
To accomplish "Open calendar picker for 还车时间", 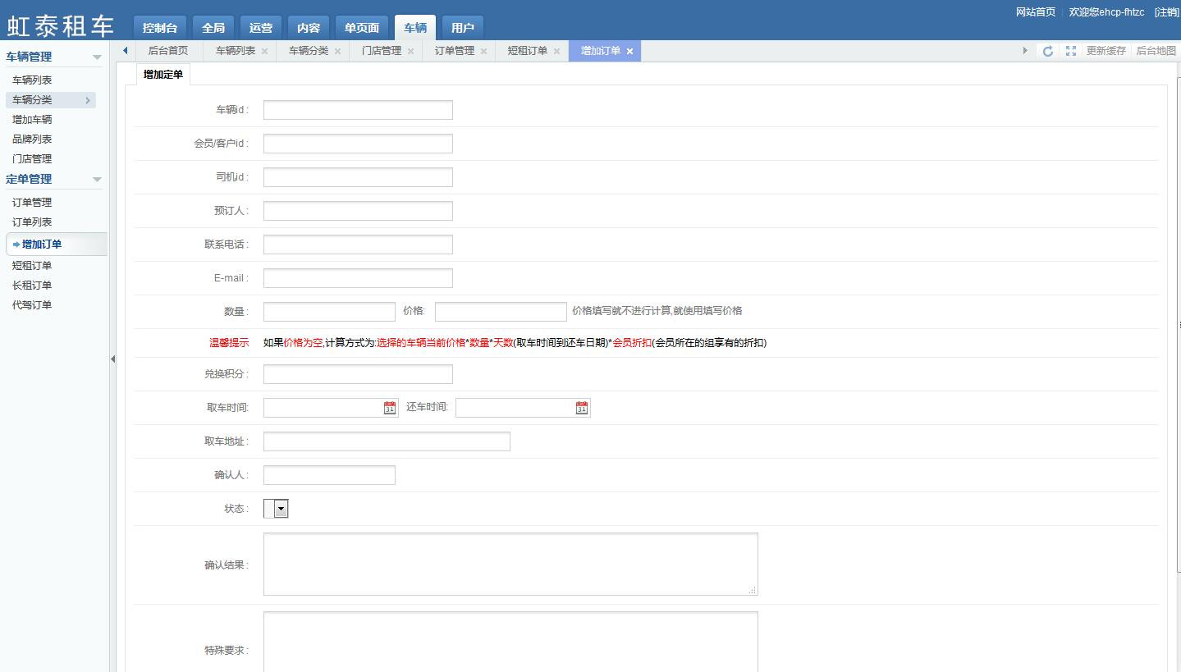I will [x=582, y=408].
